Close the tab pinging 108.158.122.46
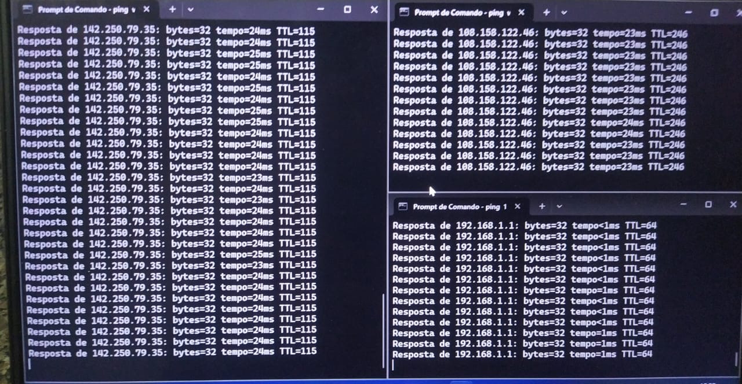 coord(521,12)
